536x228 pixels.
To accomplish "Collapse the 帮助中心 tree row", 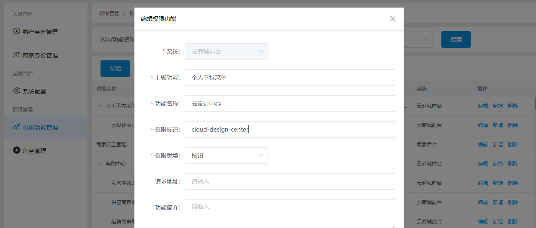I will [100, 164].
